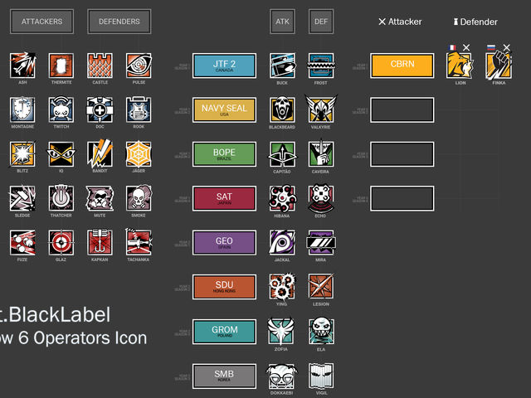Choose the Valkyrie operator icon
Image resolution: width=531 pixels, height=398 pixels.
pos(320,109)
